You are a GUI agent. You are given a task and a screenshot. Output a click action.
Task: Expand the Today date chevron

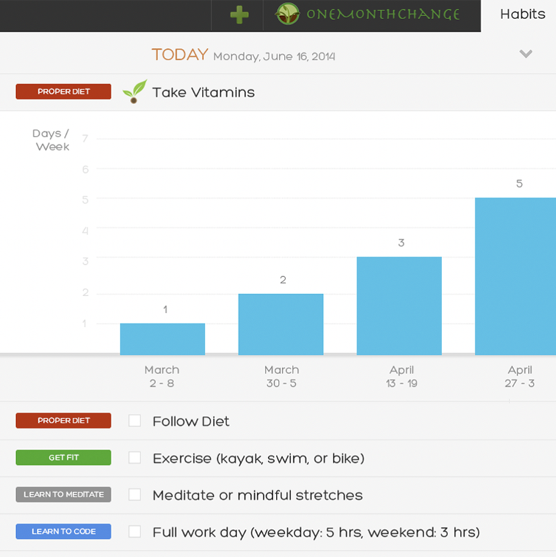(526, 54)
